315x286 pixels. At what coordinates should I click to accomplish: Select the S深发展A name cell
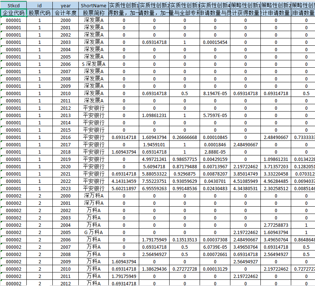click(x=93, y=64)
